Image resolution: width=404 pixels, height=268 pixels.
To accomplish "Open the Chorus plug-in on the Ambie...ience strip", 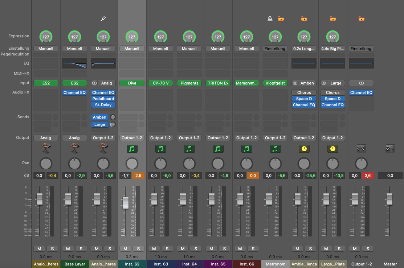I will [304, 92].
